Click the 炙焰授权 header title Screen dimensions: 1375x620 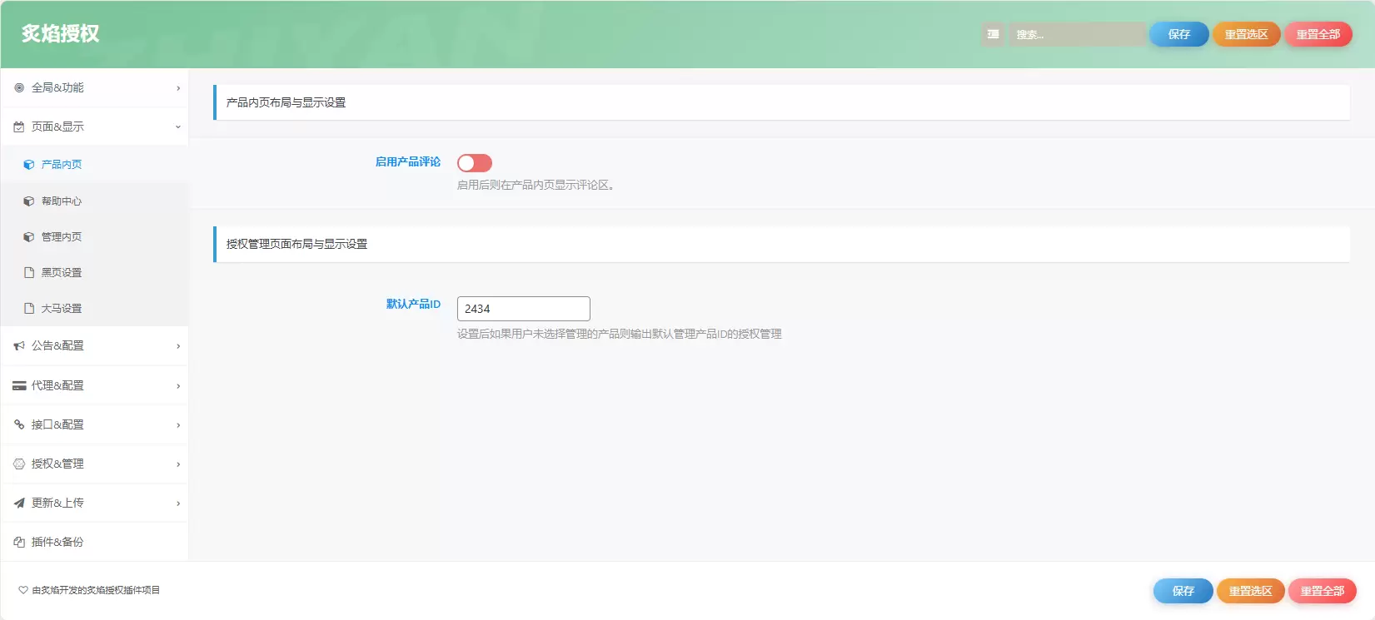(x=60, y=33)
